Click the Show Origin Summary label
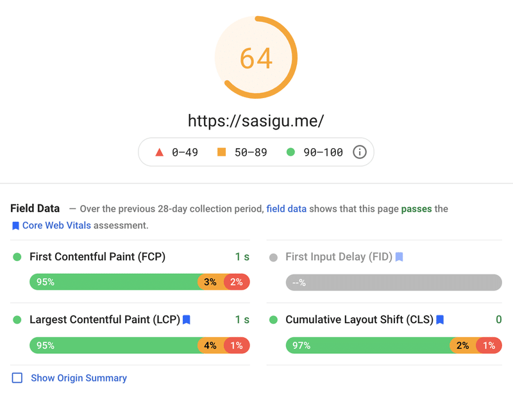 coord(79,378)
